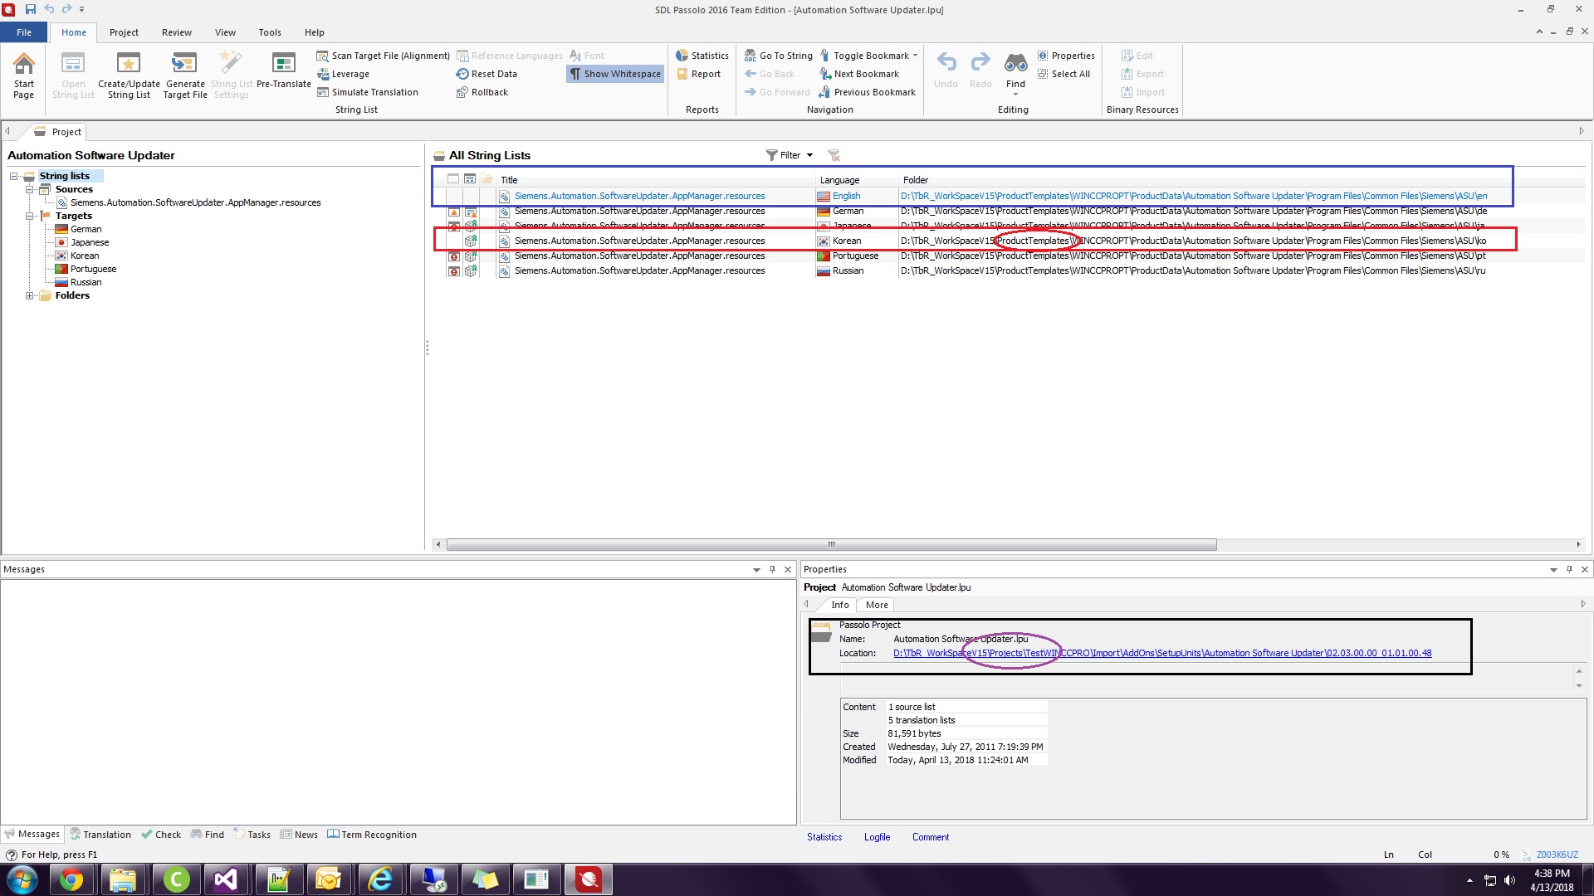Click the Start Page icon
Viewport: 1594px width, 896px height.
pyautogui.click(x=24, y=65)
